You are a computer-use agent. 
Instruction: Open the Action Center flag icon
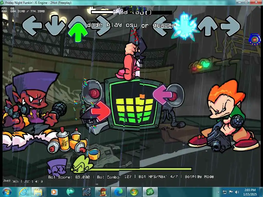point(231,192)
